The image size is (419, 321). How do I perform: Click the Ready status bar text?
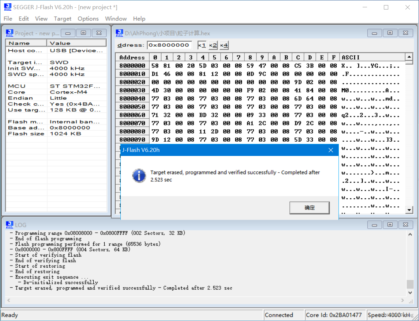[x=10, y=315]
